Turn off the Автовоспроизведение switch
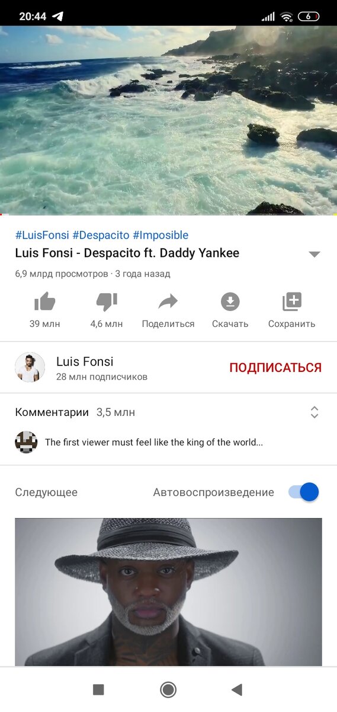 tap(304, 492)
